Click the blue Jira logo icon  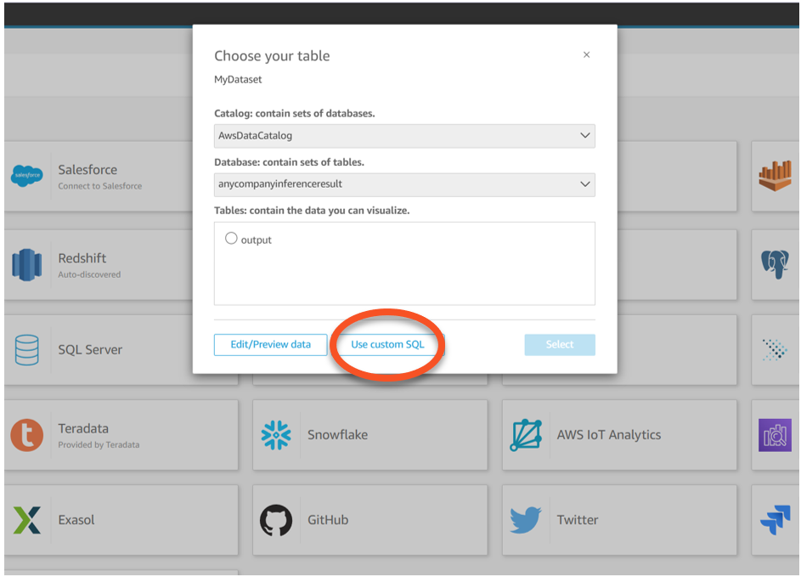point(775,520)
